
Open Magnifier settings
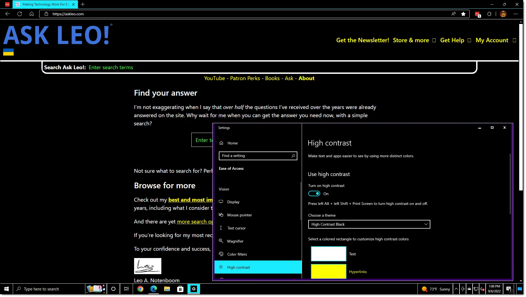click(x=258, y=241)
